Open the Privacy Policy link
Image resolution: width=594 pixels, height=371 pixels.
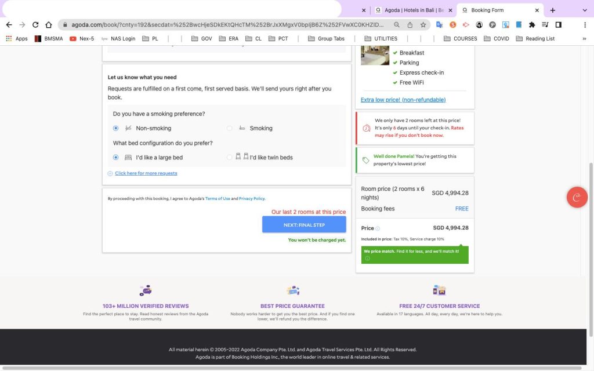pyautogui.click(x=252, y=199)
